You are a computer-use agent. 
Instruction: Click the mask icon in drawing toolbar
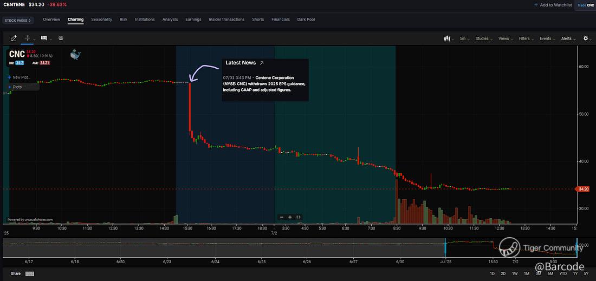pos(61,38)
